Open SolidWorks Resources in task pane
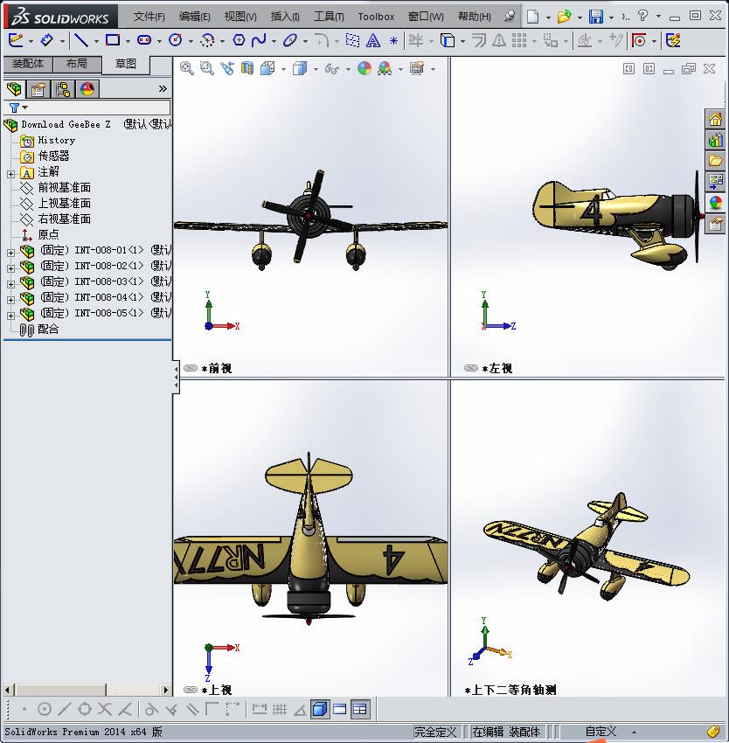 point(715,120)
